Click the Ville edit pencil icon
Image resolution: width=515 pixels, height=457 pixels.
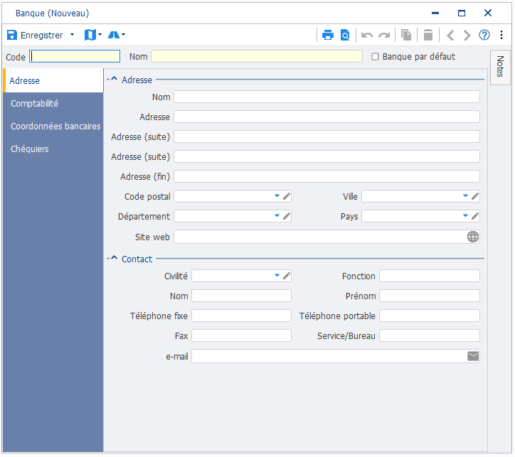pyautogui.click(x=475, y=196)
